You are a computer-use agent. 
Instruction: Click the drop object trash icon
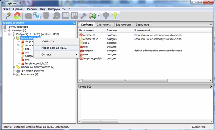[46, 16]
